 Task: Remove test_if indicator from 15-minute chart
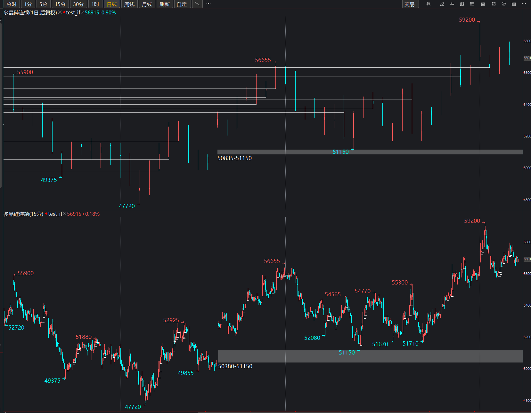[x=65, y=214]
